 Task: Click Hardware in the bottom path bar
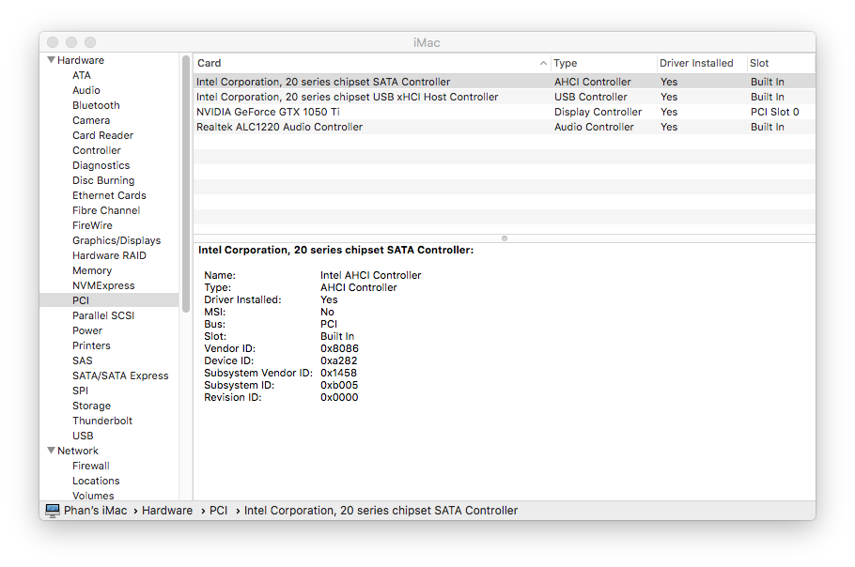tap(166, 511)
